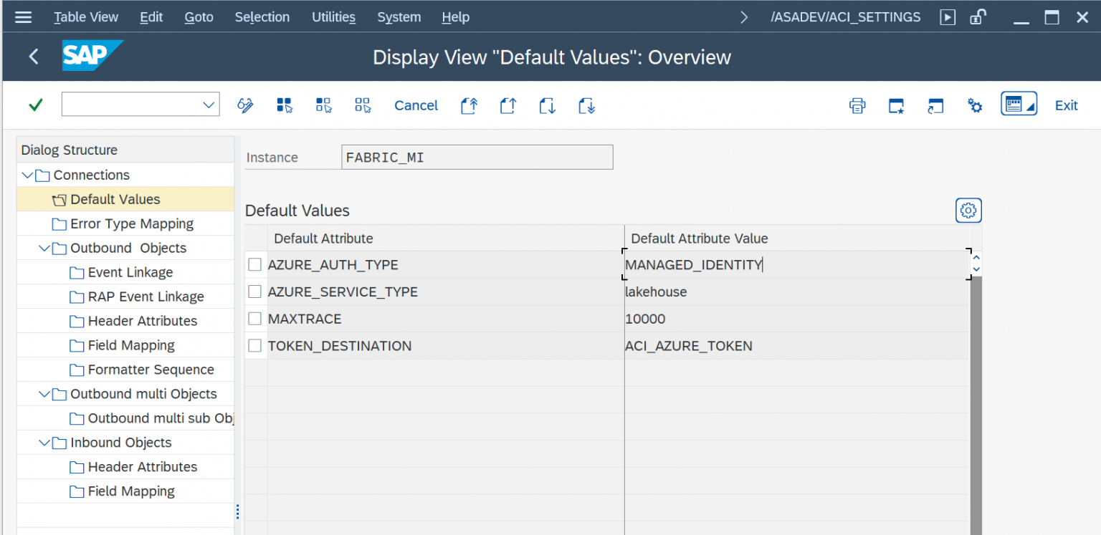Image resolution: width=1101 pixels, height=535 pixels.
Task: Click the customize local layout icon
Action: pyautogui.click(x=1019, y=104)
